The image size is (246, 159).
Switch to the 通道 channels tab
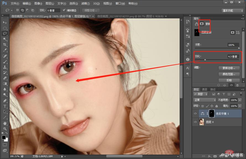(204, 89)
